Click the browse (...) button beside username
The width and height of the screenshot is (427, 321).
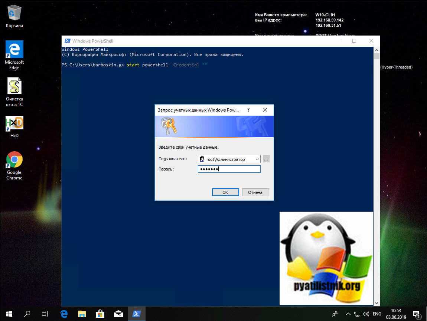(x=266, y=159)
